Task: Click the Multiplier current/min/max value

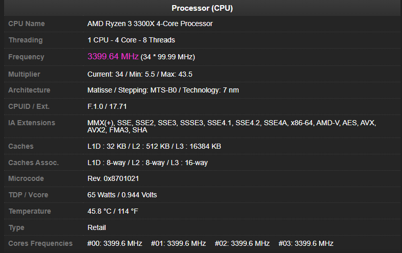Action: point(140,74)
